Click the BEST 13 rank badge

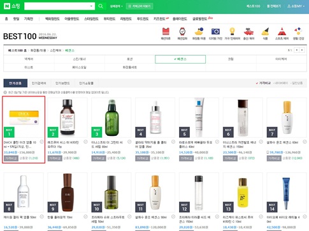pos(228,207)
